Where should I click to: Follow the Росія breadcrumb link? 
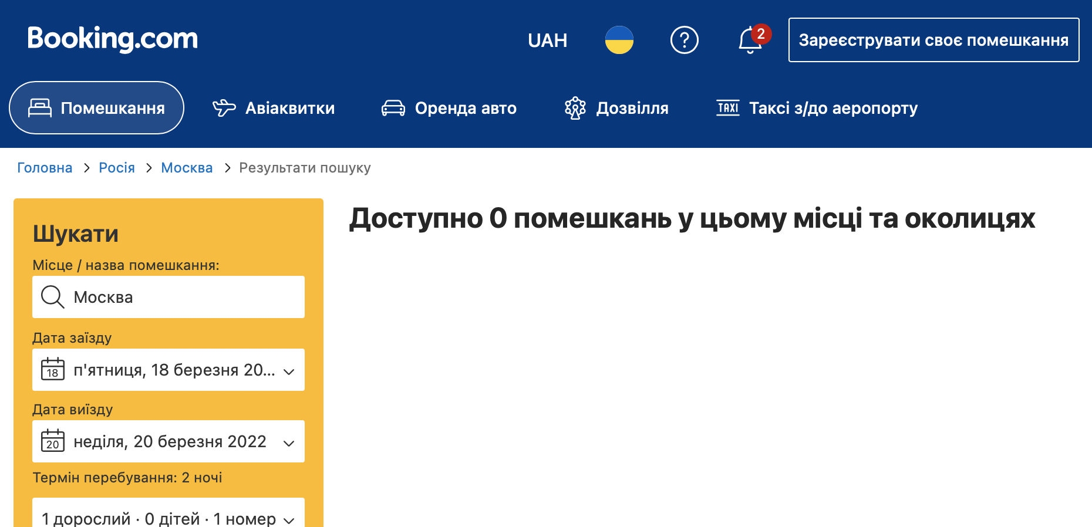click(117, 168)
